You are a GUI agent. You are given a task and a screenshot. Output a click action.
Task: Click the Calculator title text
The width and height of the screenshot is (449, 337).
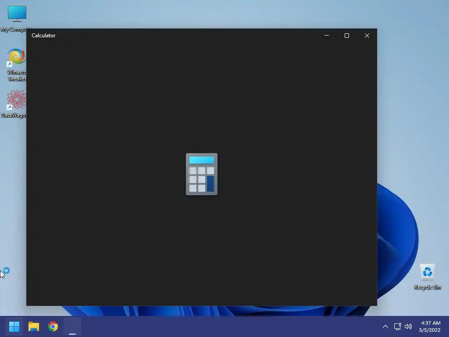coord(43,36)
